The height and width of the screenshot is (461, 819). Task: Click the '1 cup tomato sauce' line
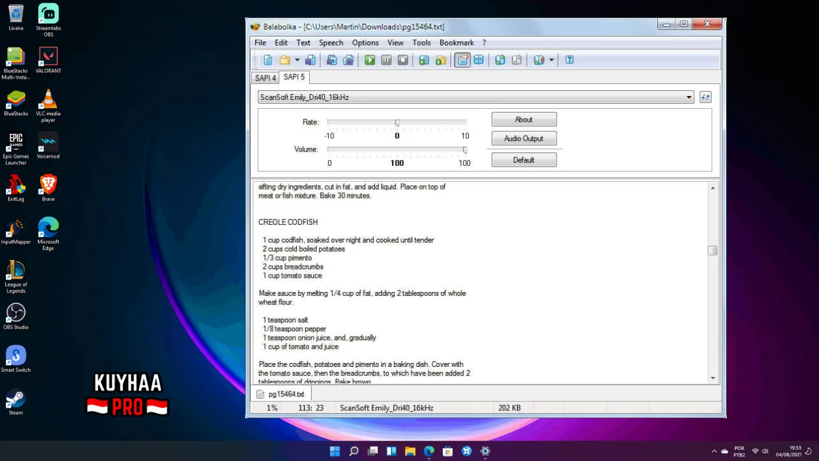(x=292, y=276)
